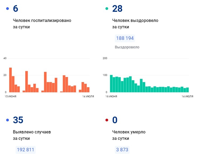Click the large number 35 detected cases
The width and height of the screenshot is (201, 154).
(18, 120)
